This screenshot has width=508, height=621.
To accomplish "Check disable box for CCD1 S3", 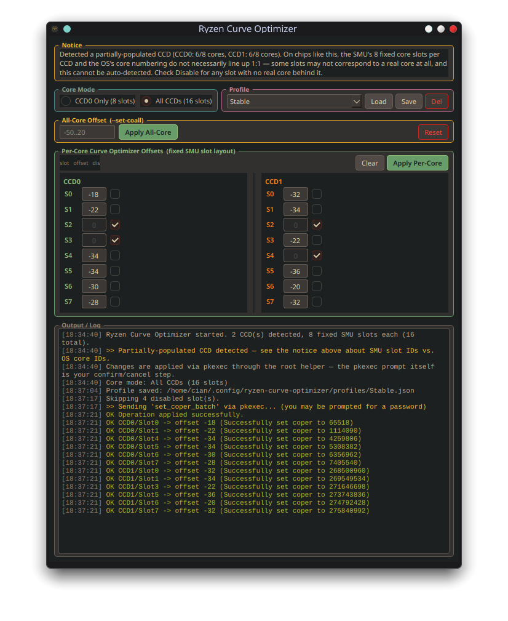I will coord(317,240).
